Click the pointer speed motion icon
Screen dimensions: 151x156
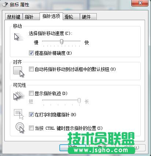(18, 37)
